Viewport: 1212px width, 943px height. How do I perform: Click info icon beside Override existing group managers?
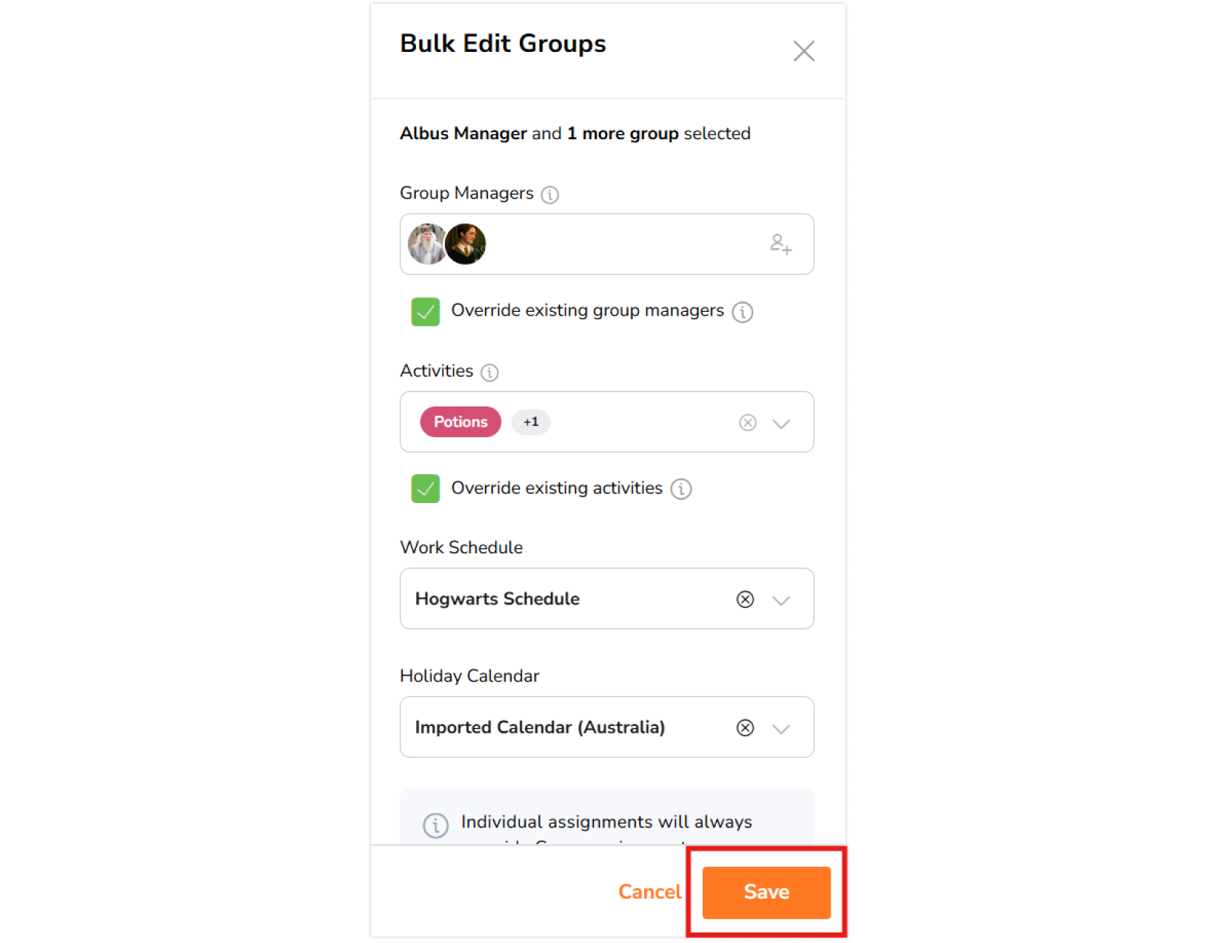point(742,312)
